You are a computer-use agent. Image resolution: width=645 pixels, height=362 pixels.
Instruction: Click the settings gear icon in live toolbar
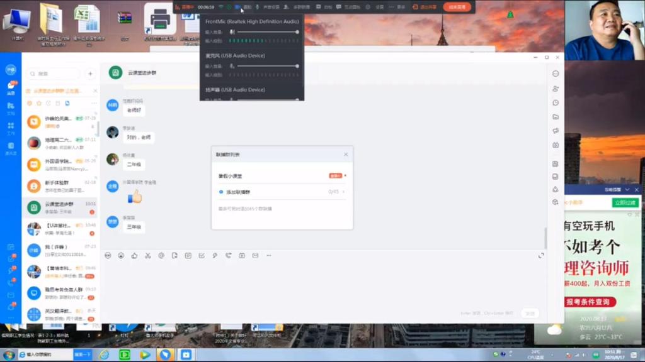pyautogui.click(x=368, y=7)
